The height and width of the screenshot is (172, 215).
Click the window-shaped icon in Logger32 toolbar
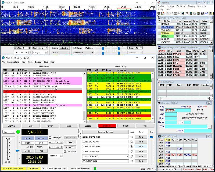[x=175, y=13]
